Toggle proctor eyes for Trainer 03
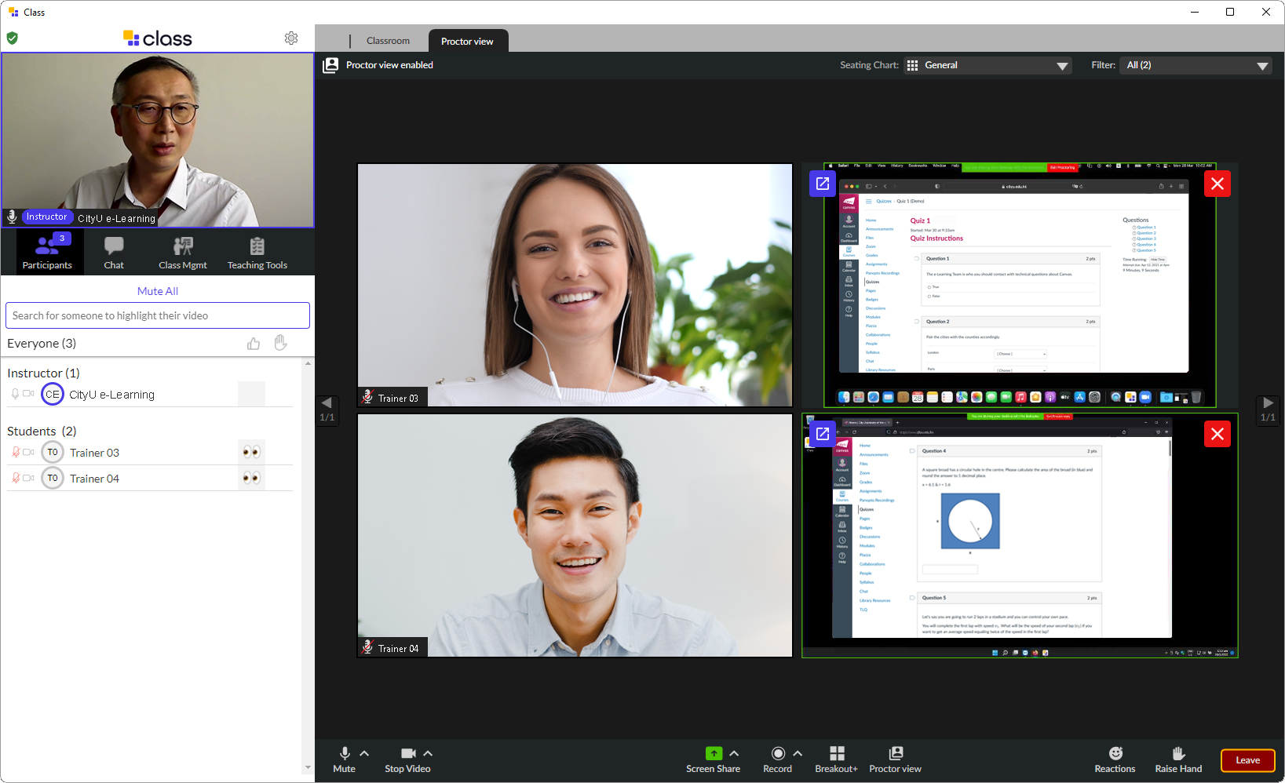Image resolution: width=1285 pixels, height=783 pixels. [x=251, y=452]
